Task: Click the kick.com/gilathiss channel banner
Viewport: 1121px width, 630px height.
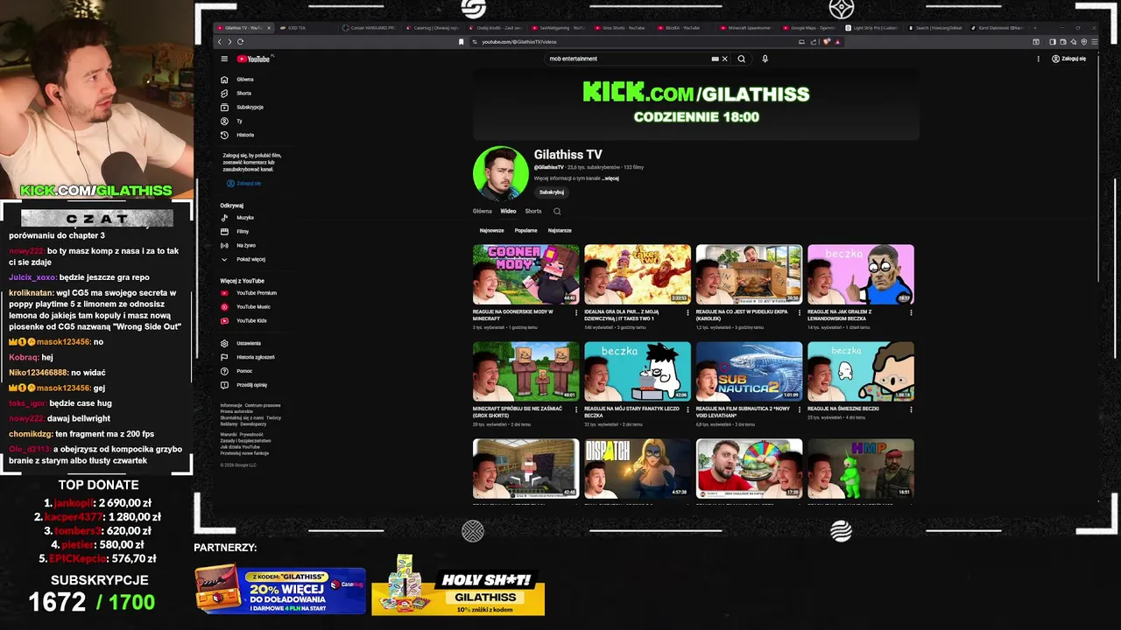Action: 696,103
